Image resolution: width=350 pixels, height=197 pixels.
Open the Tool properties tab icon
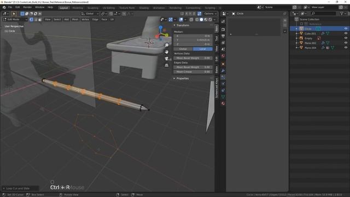(223, 21)
